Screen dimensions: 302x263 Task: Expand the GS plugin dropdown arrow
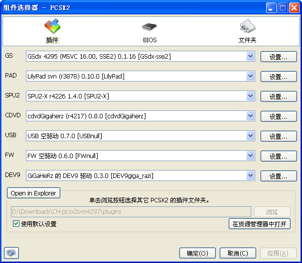click(x=250, y=56)
